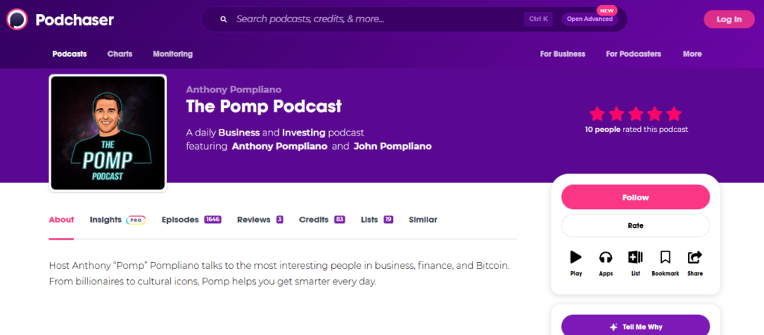Open Anthony Pompliano featured host link
The image size is (764, 335).
280,147
